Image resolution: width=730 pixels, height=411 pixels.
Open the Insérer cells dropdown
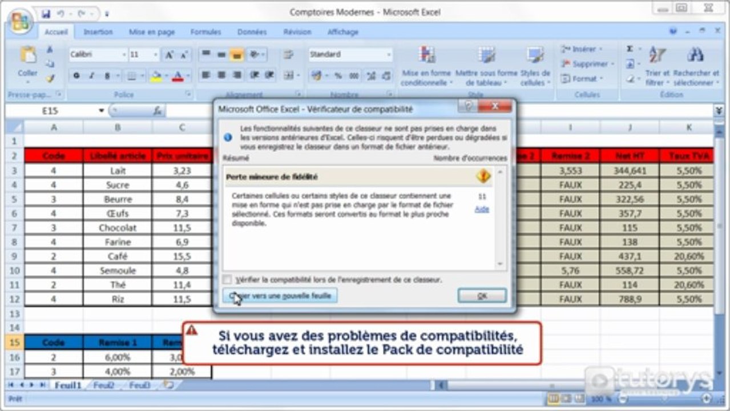pos(582,50)
